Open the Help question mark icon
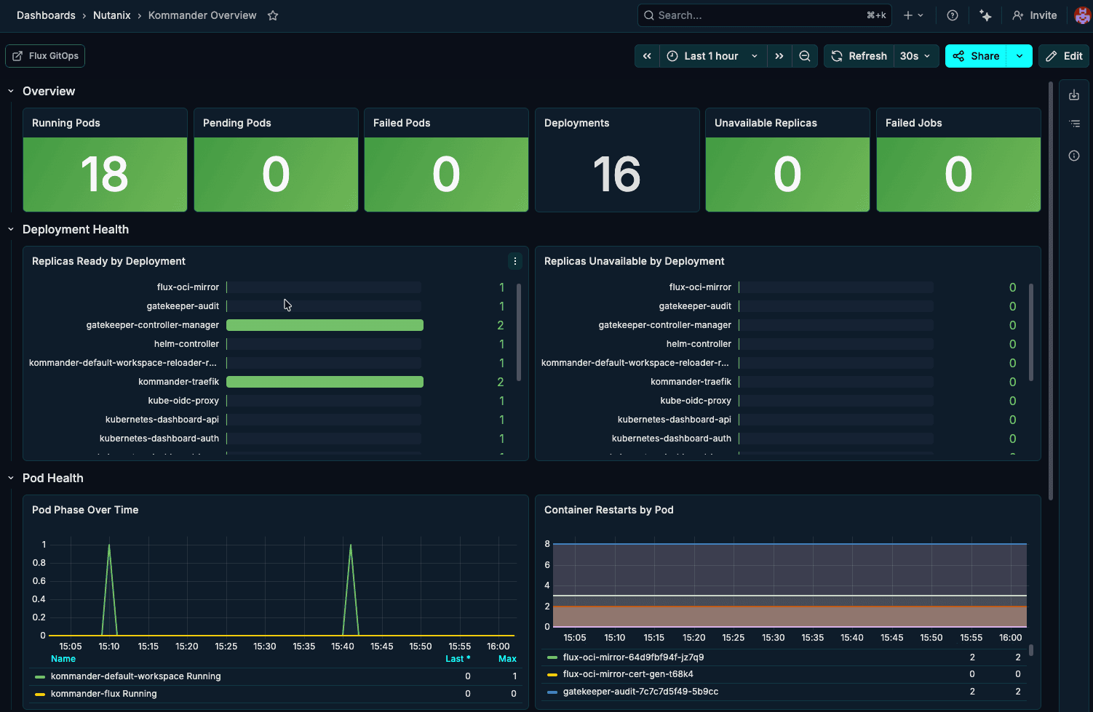This screenshot has width=1093, height=712. point(952,15)
